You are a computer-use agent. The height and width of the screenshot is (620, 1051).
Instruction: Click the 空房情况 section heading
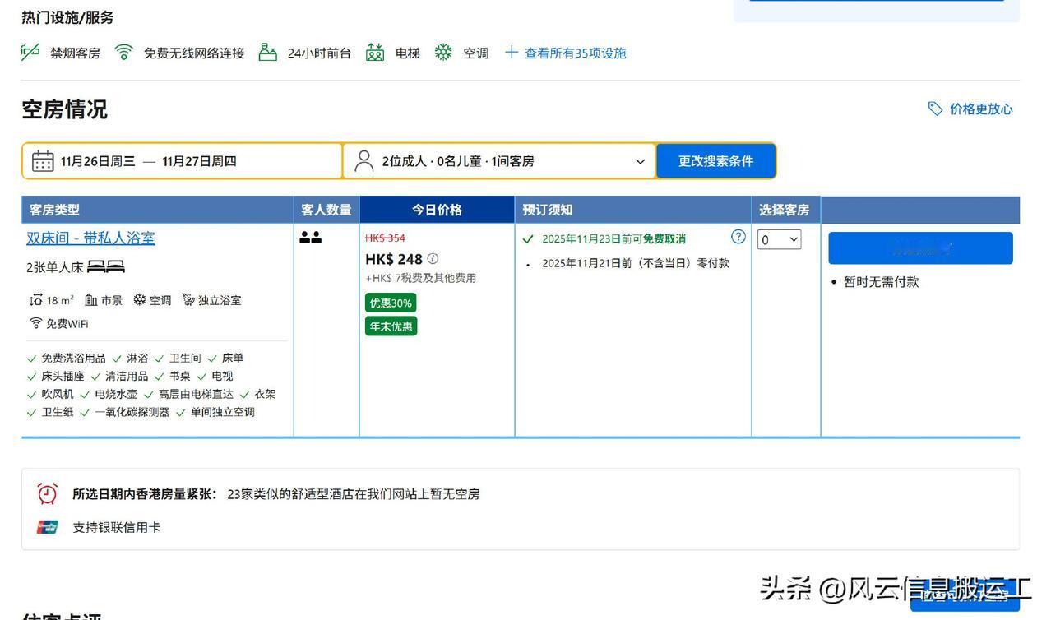coord(64,109)
